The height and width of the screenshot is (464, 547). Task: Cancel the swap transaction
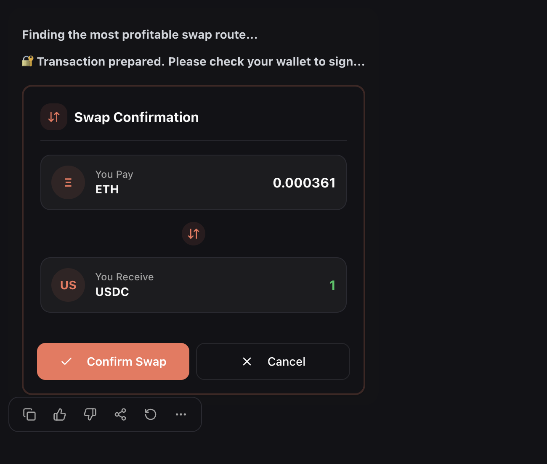tap(273, 361)
